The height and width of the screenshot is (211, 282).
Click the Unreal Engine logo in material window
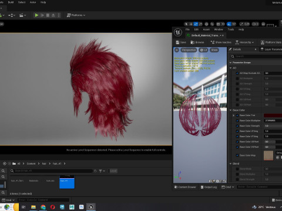click(178, 32)
